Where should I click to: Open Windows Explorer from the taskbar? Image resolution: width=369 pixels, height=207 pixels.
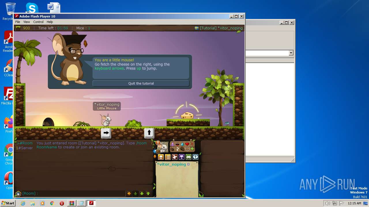click(x=33, y=203)
